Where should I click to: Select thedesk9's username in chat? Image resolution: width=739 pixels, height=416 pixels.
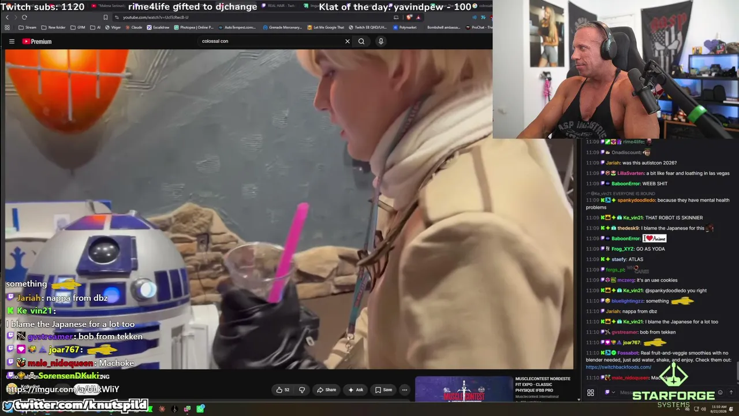[628, 228]
